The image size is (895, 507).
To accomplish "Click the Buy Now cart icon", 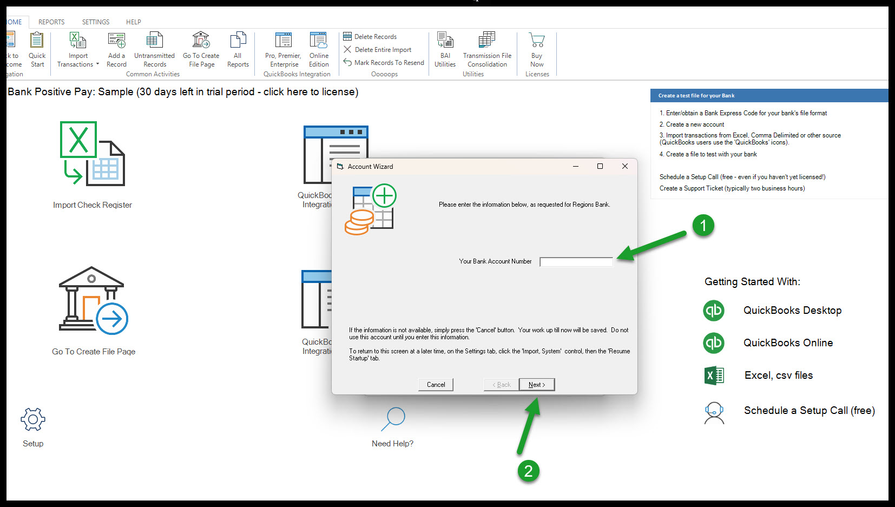I will pos(537,41).
